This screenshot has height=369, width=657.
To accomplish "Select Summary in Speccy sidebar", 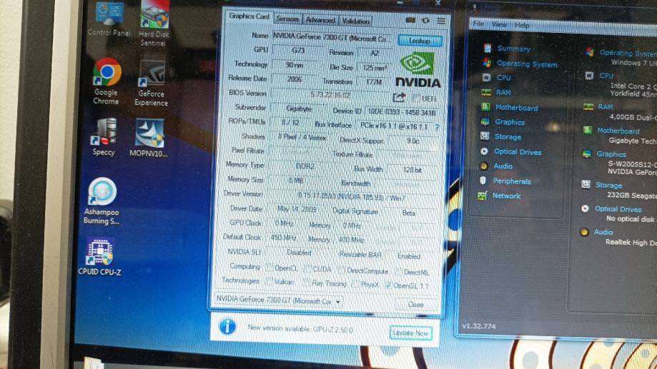I will (x=508, y=49).
